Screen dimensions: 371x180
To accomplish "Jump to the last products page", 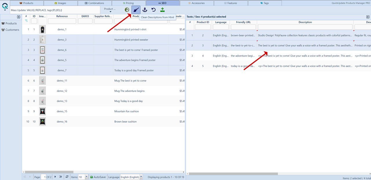I will tap(61, 177).
